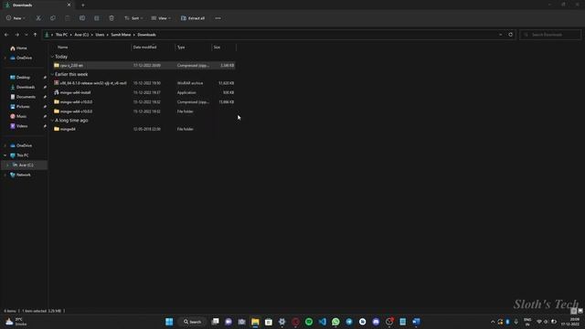
Task: Select the mingw-w64-v10.0.0 file folder row
Action: [144, 111]
